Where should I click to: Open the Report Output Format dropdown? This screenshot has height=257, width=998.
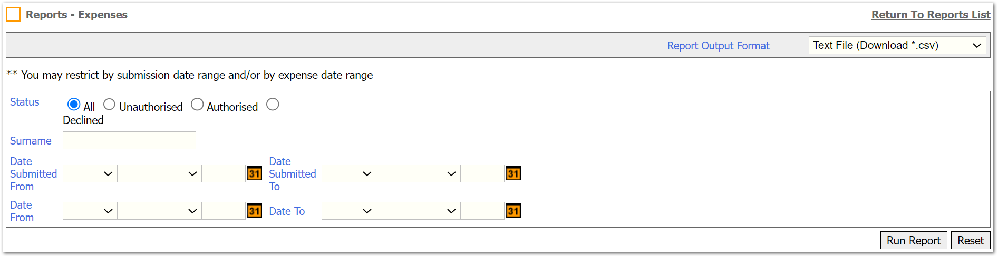[x=897, y=45]
